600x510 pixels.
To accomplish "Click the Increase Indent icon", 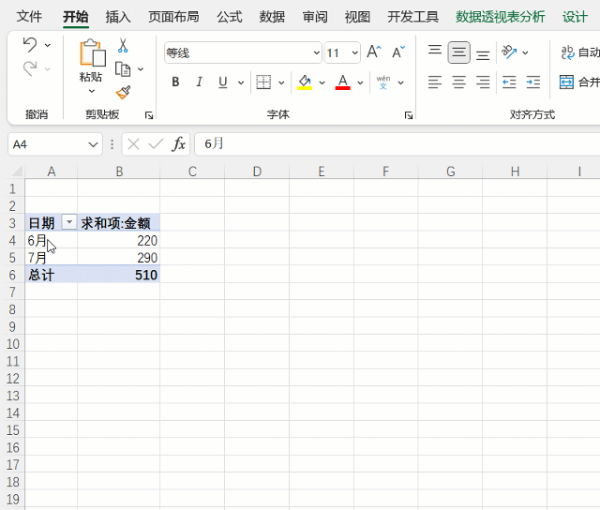I will [x=532, y=82].
